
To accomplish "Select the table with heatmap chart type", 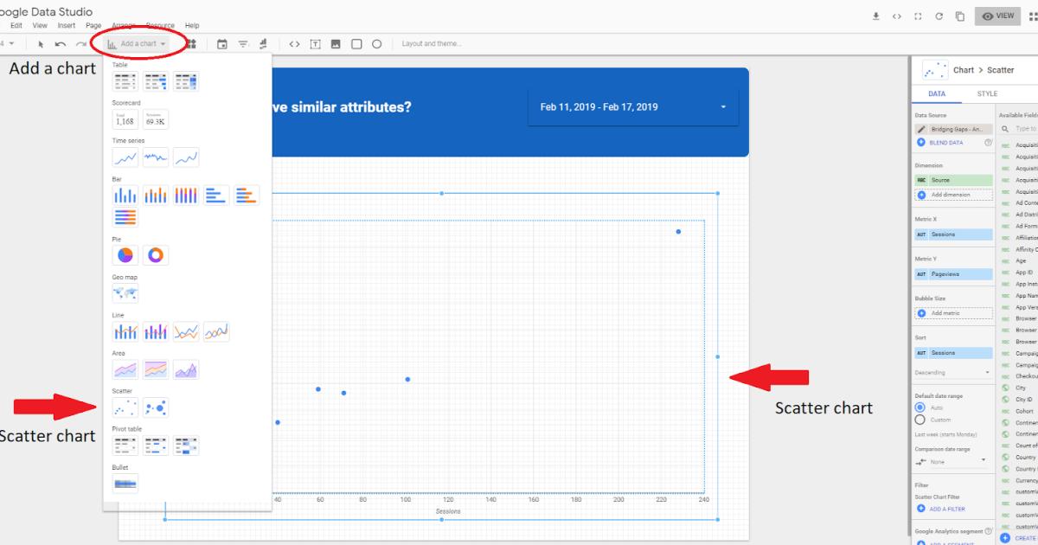I will (x=186, y=81).
